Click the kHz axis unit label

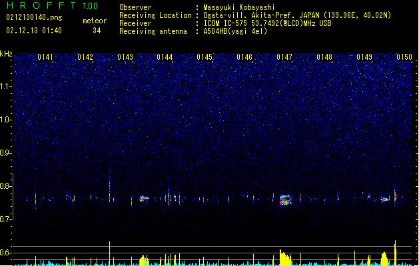[x=6, y=54]
